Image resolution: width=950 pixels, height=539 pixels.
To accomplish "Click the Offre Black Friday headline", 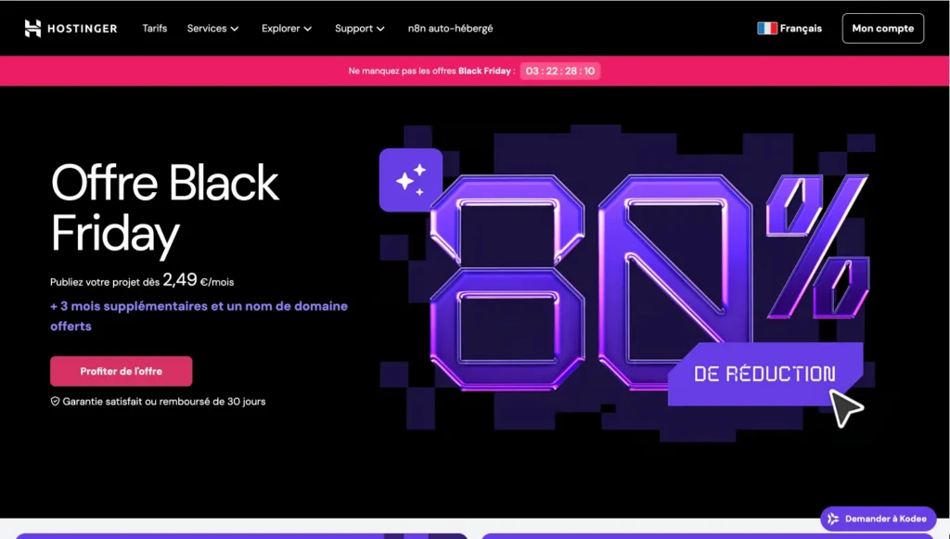I will point(164,208).
